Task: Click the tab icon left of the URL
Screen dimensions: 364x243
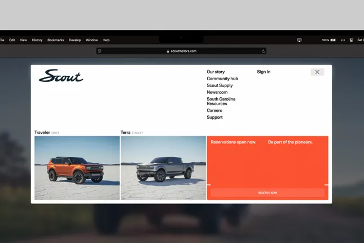Action: point(100,51)
